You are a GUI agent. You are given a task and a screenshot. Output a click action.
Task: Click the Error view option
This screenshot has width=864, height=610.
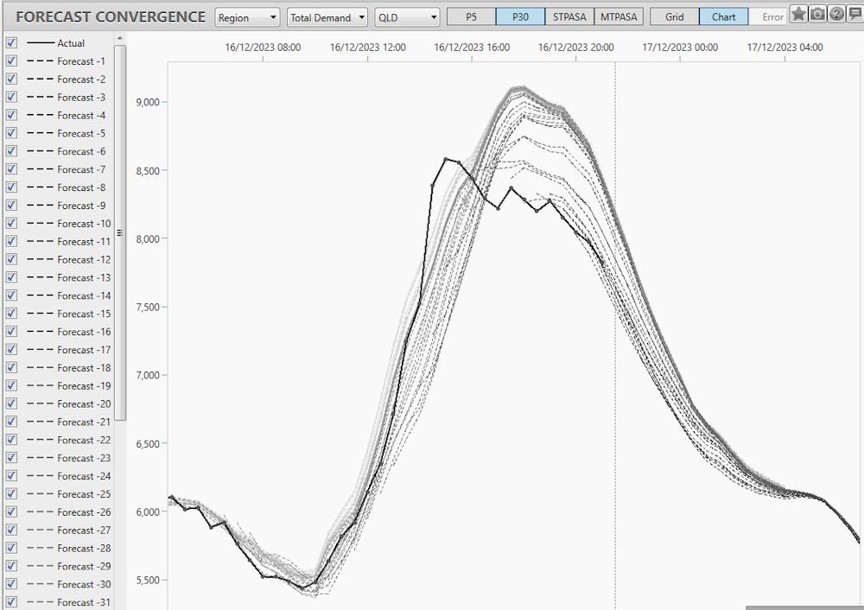click(x=772, y=17)
